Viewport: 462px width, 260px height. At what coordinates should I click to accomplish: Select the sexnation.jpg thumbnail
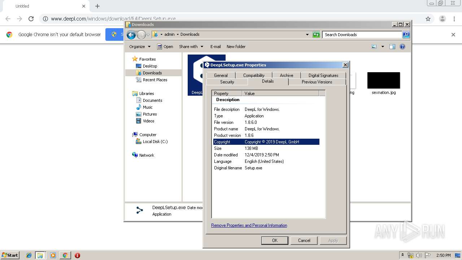(383, 80)
